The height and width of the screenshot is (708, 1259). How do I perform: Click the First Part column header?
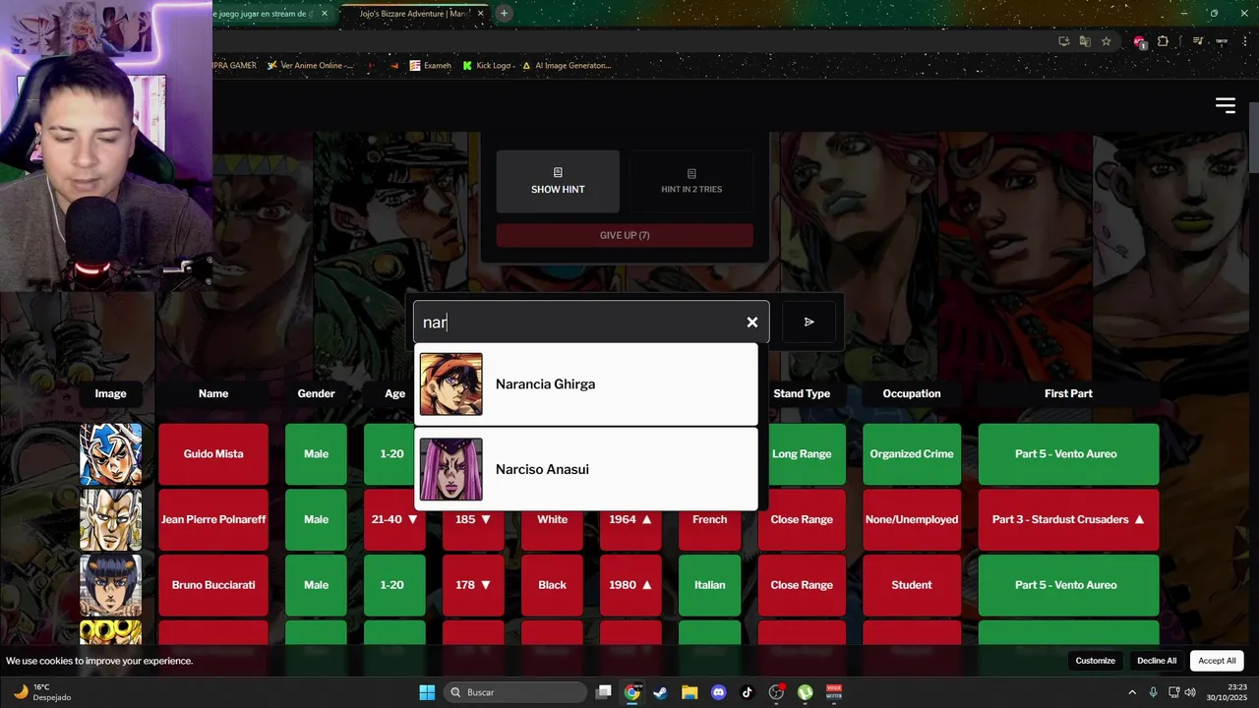coord(1068,393)
